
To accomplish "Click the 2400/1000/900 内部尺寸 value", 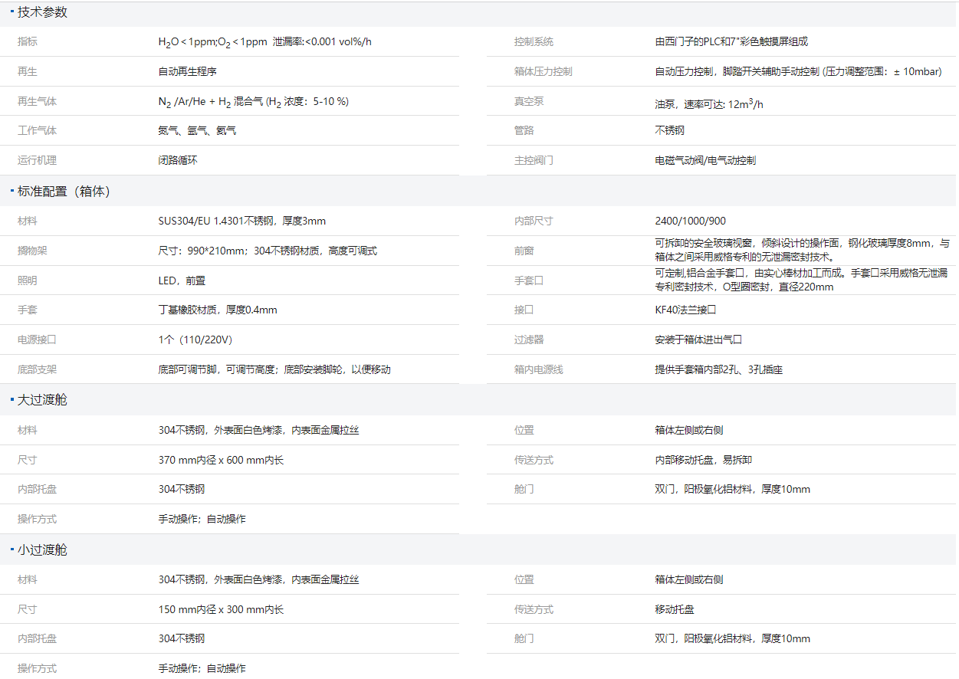I will tap(690, 221).
